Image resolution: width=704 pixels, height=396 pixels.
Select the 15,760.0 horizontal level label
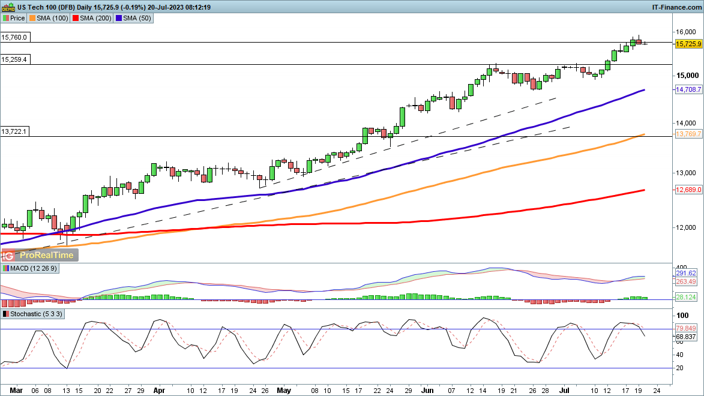(x=15, y=37)
